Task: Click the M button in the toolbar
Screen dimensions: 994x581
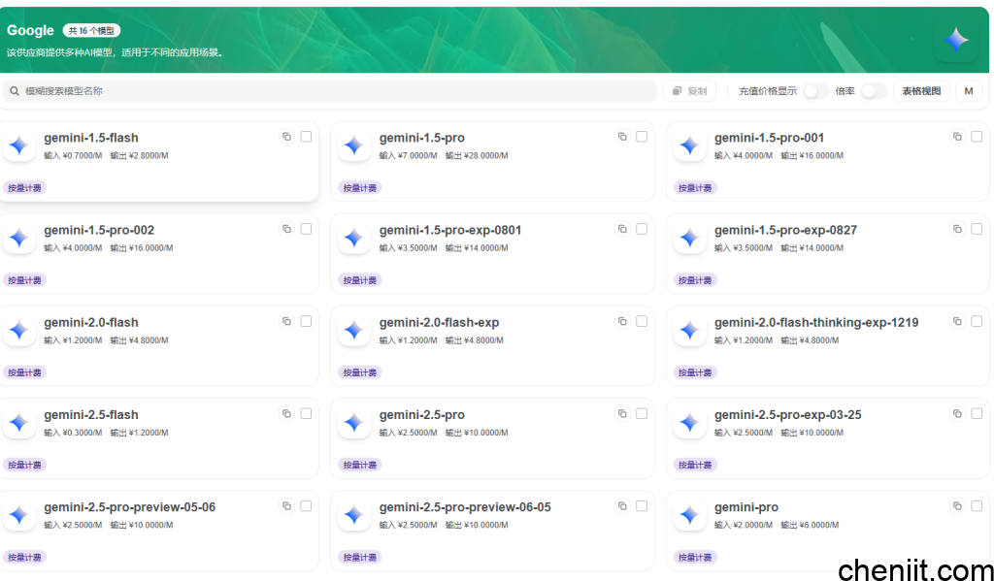Action: (968, 90)
